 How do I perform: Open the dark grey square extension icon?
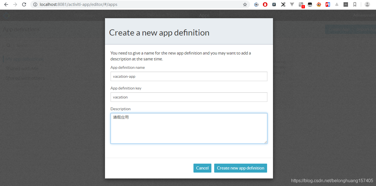346,4
